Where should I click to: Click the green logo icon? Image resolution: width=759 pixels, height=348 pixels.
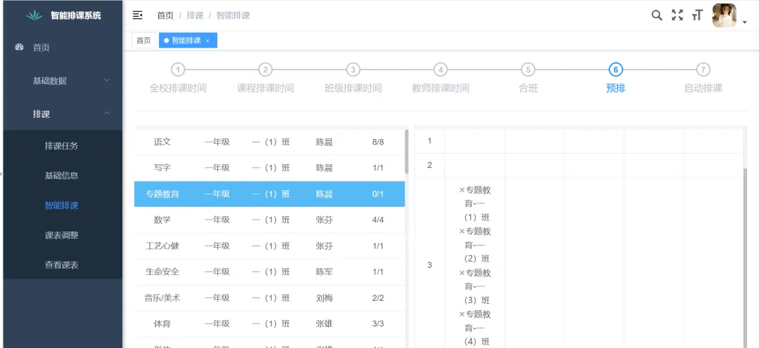(34, 15)
